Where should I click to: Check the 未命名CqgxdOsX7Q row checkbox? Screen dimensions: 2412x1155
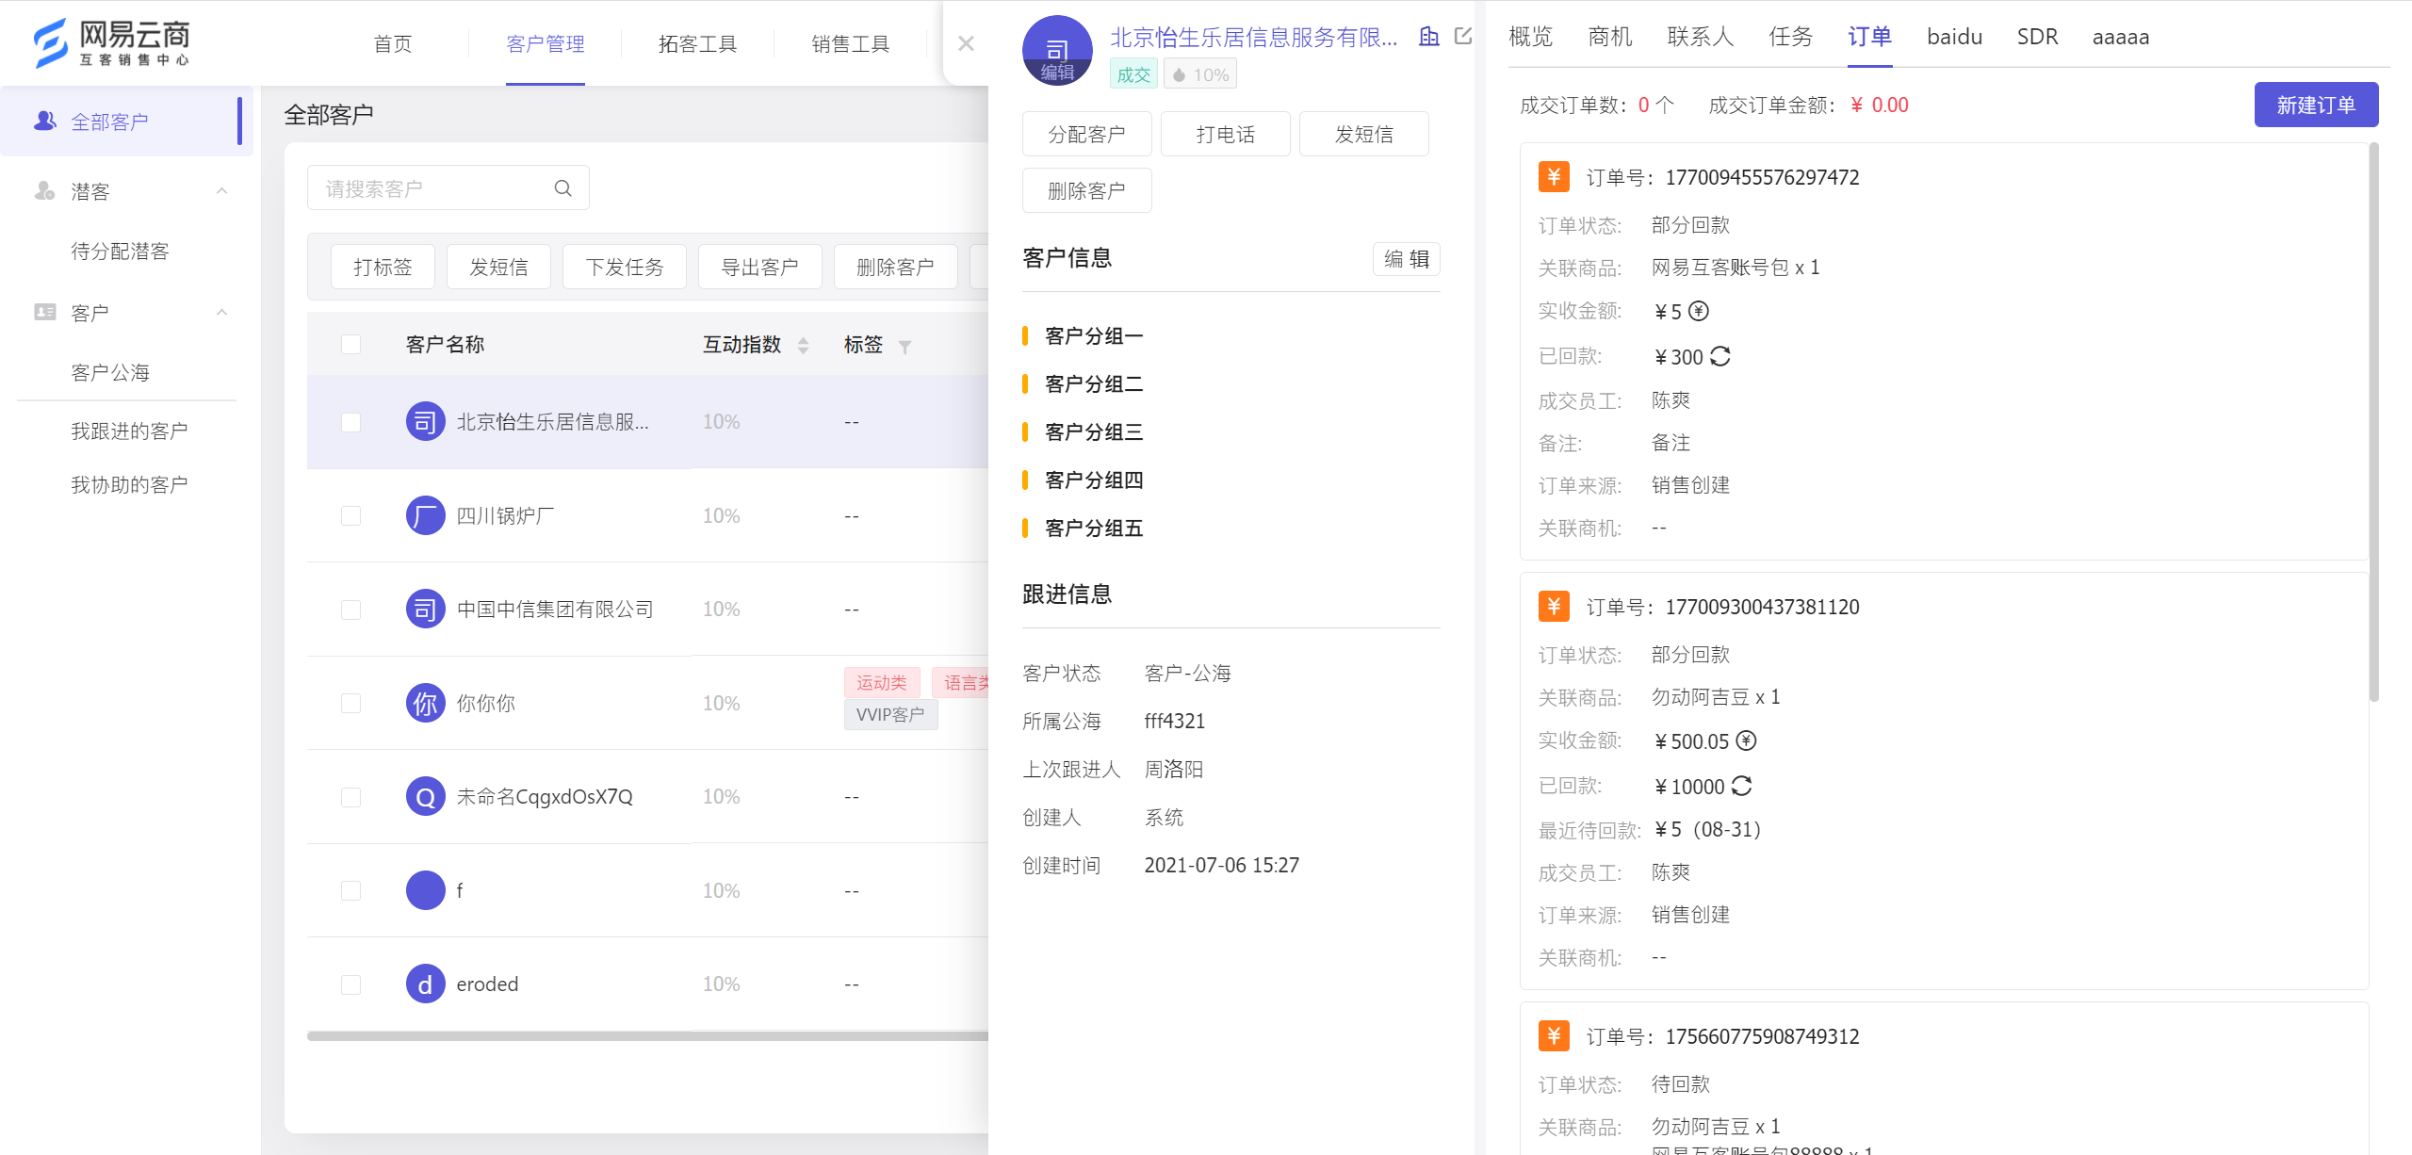350,797
